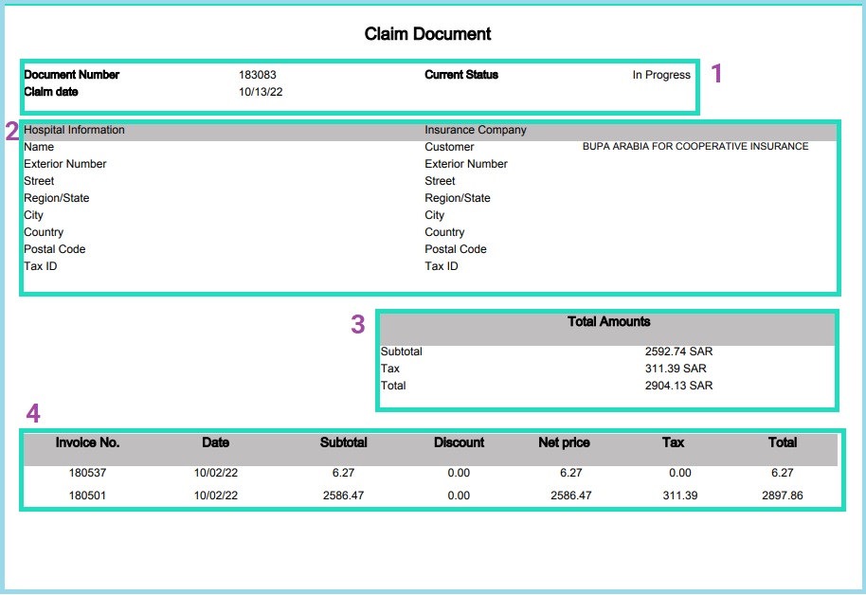Click the Net price column header
The height and width of the screenshot is (595, 866).
pyautogui.click(x=564, y=442)
